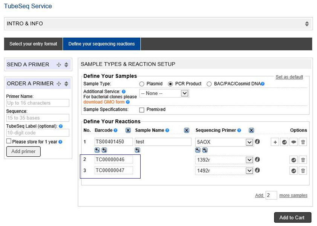
Task: Open the 1392r sequencing primer dropdown
Action: point(249,160)
